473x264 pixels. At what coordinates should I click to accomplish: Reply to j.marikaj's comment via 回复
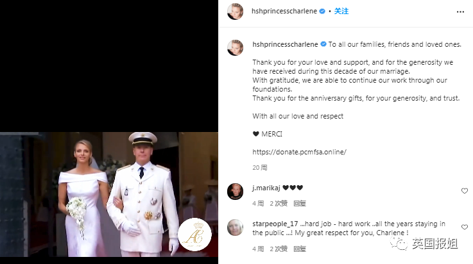click(x=300, y=204)
